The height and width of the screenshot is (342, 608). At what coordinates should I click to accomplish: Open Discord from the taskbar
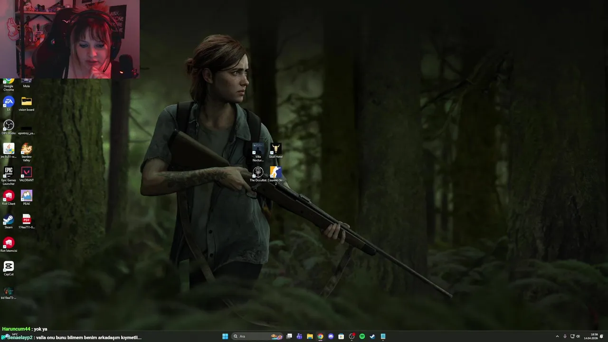[331, 336]
